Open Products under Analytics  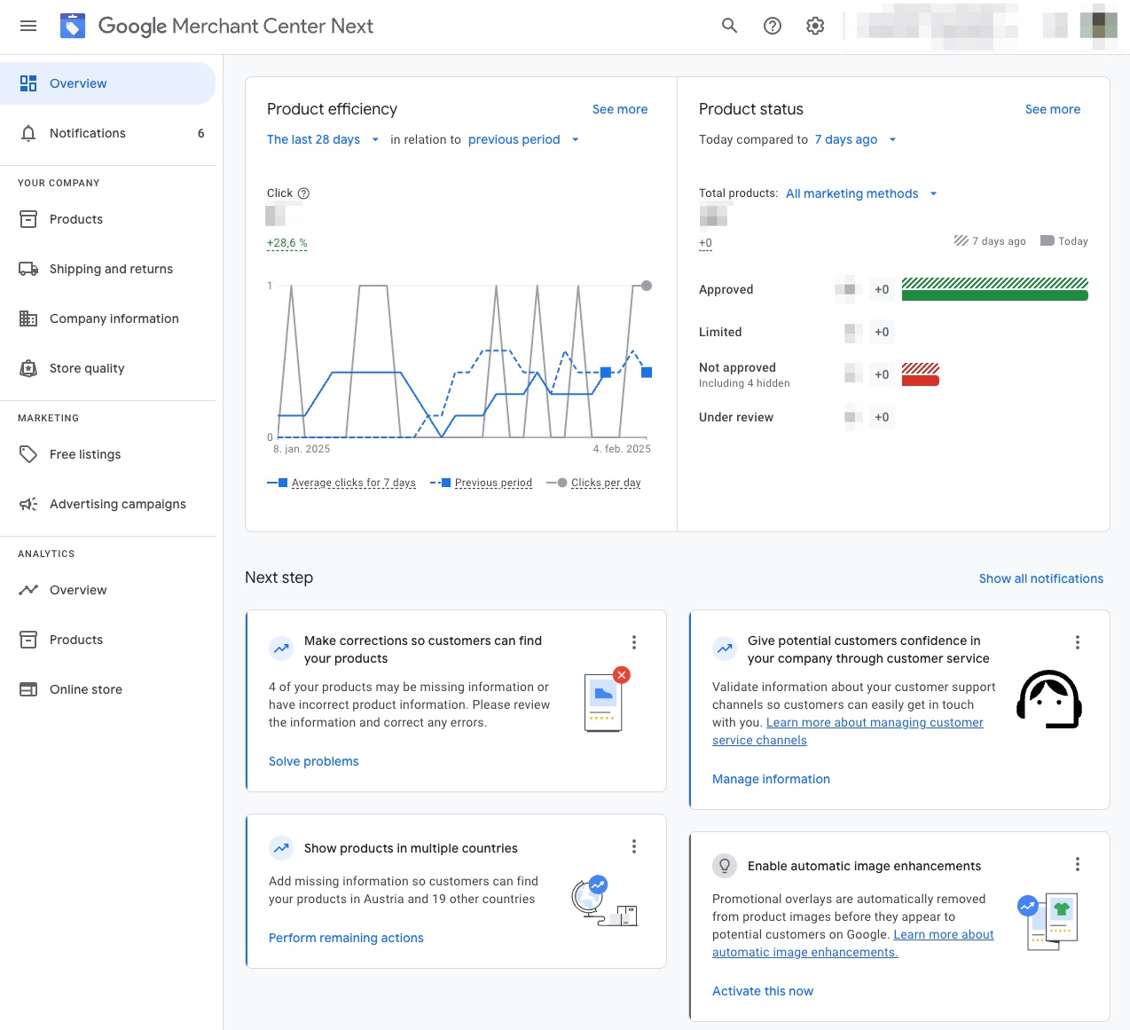point(107,640)
